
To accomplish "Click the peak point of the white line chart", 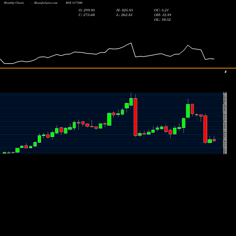I will click(x=131, y=43).
